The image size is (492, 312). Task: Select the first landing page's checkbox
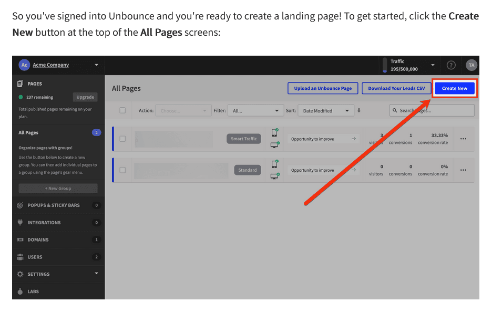click(123, 138)
